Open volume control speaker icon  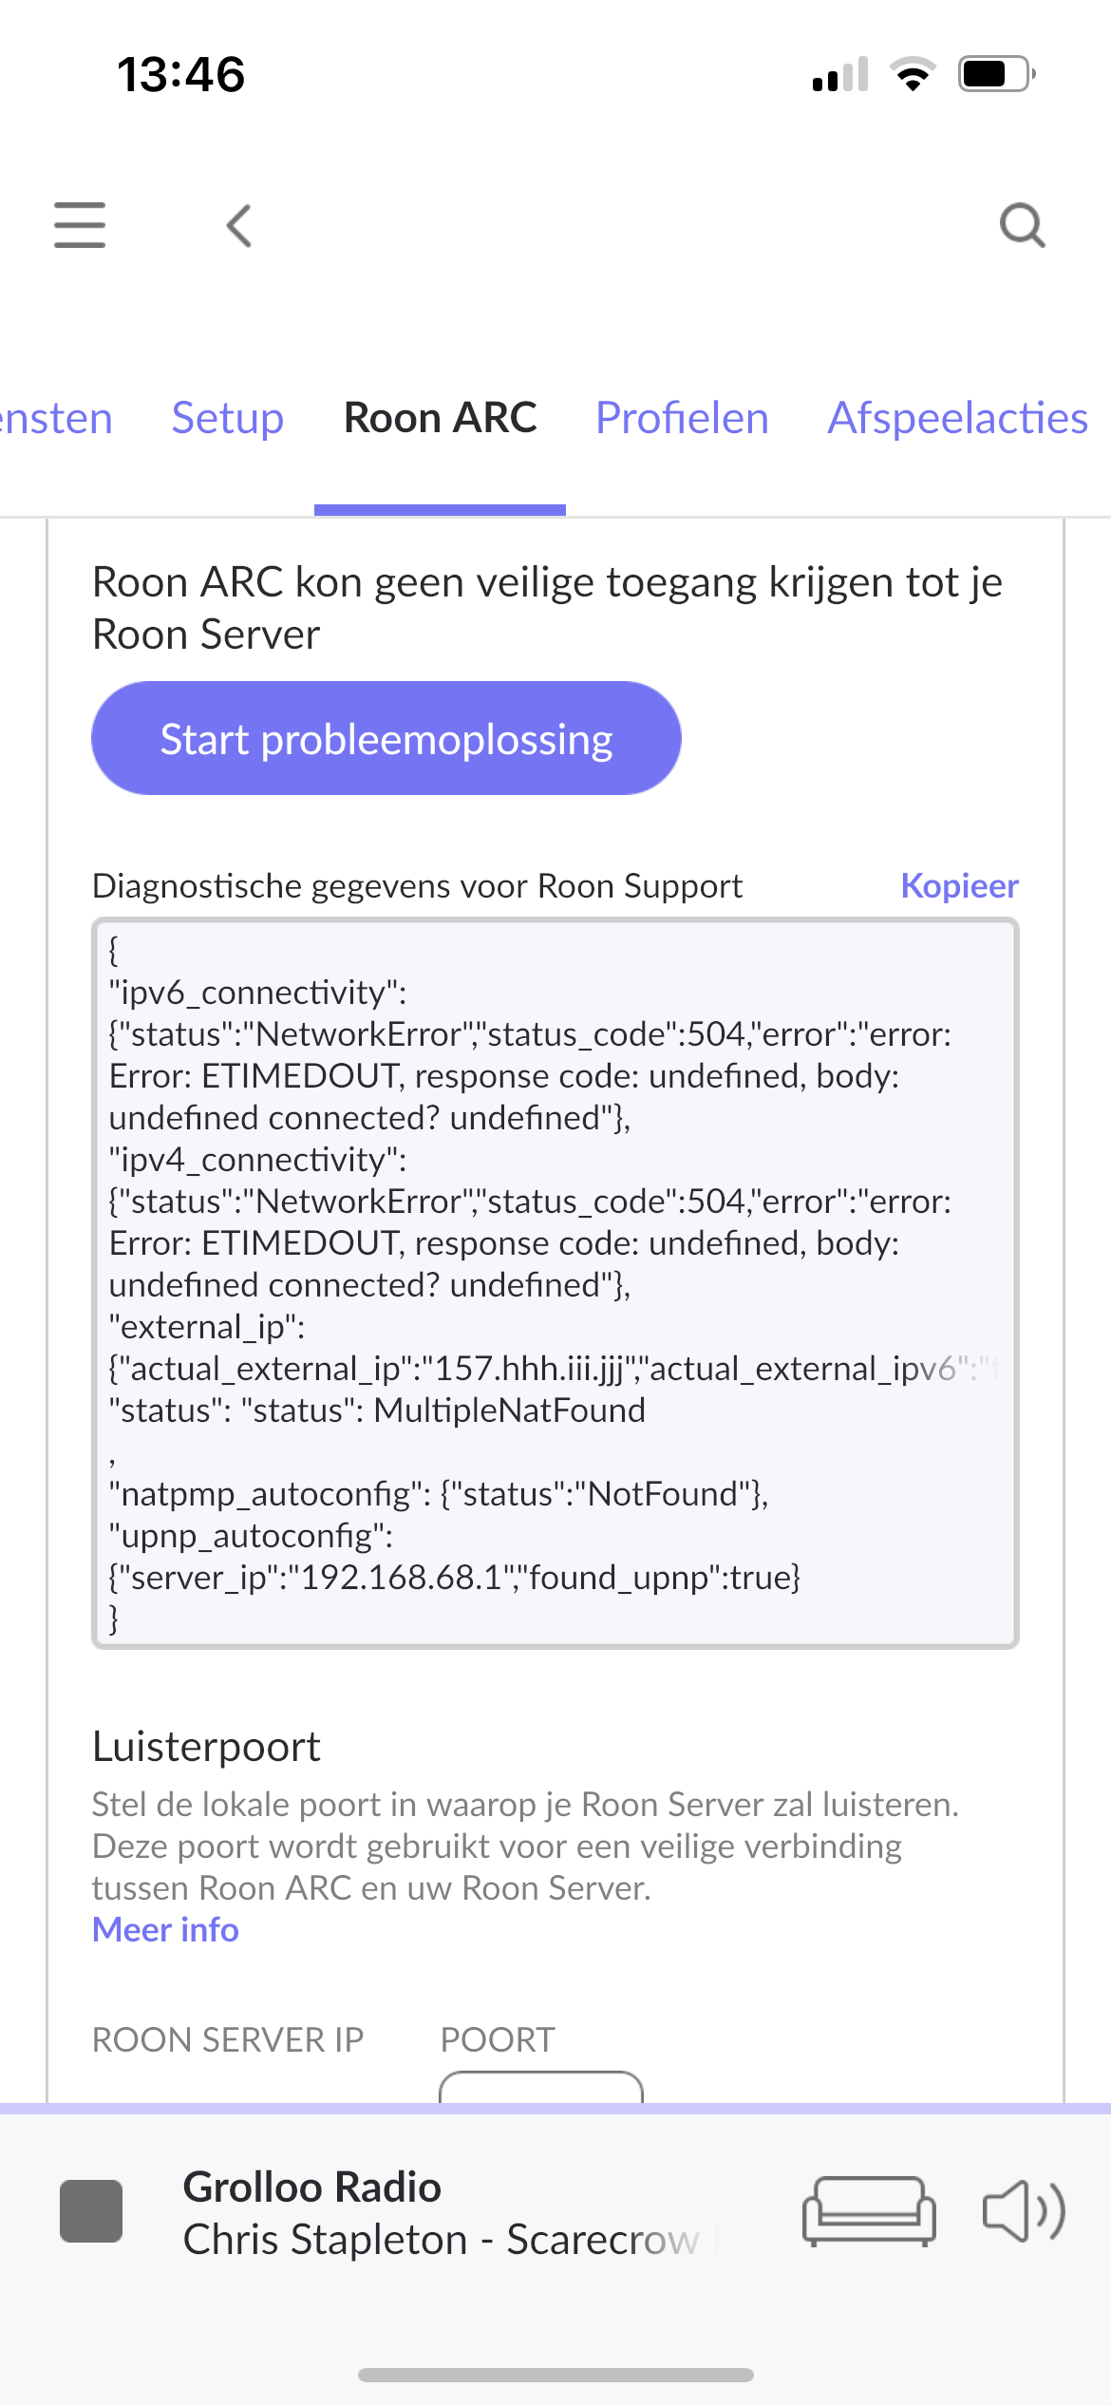(x=1024, y=2211)
